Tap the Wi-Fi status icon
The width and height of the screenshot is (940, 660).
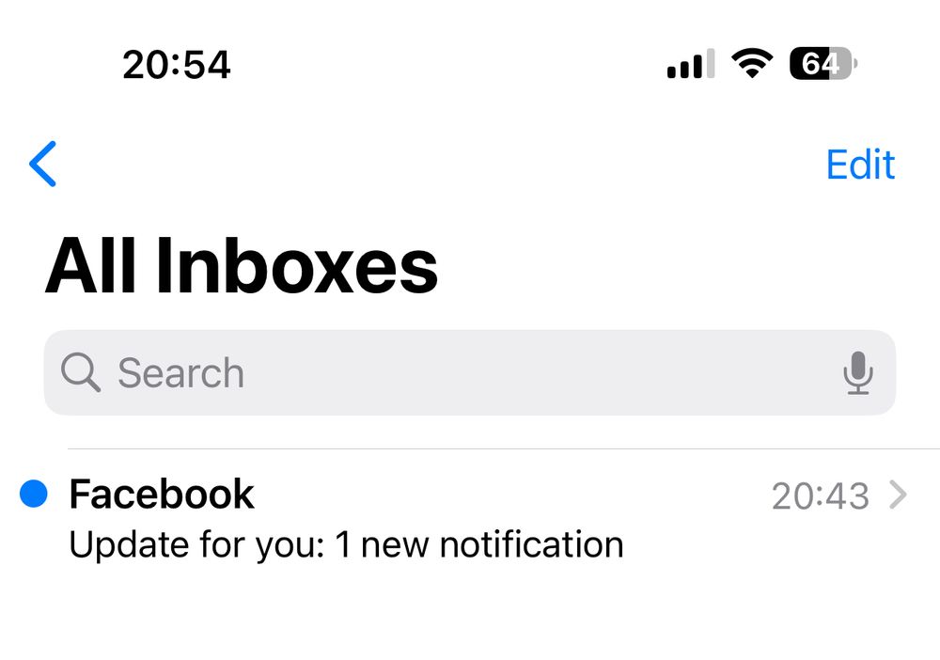[752, 63]
